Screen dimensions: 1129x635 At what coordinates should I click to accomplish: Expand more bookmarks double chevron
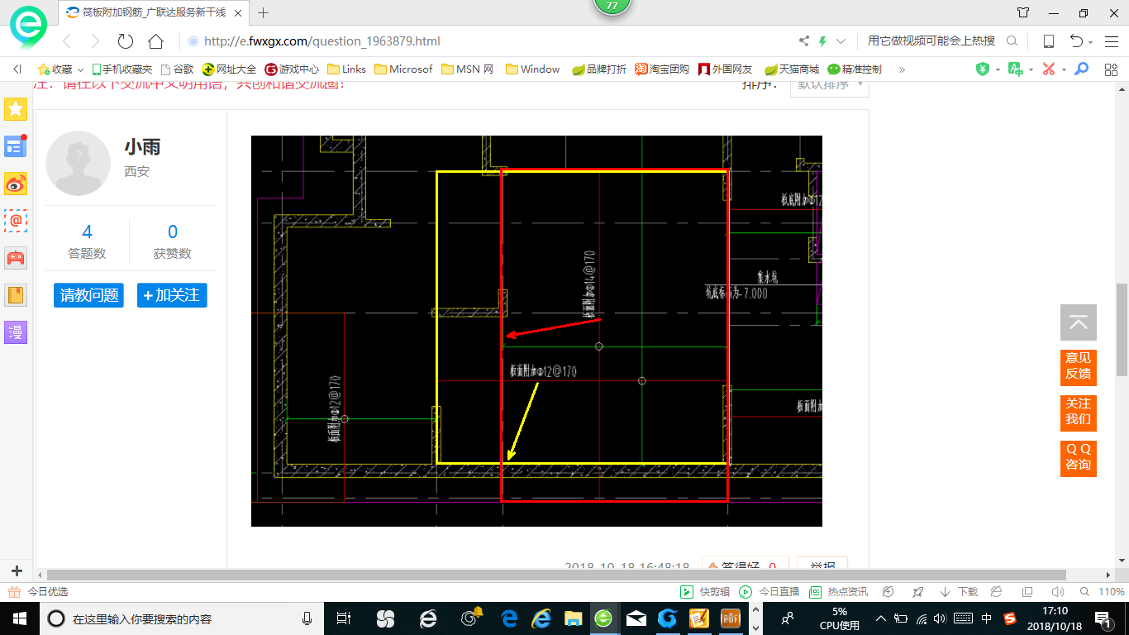(902, 69)
